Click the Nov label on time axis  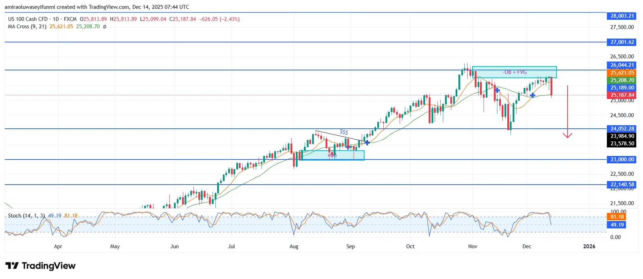click(473, 246)
